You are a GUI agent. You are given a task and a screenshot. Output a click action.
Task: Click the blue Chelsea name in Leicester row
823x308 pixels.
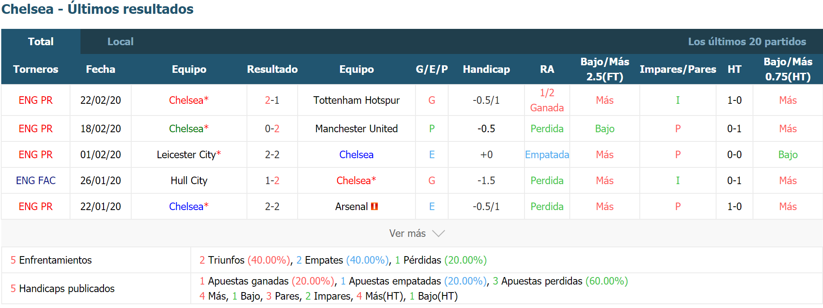(356, 155)
